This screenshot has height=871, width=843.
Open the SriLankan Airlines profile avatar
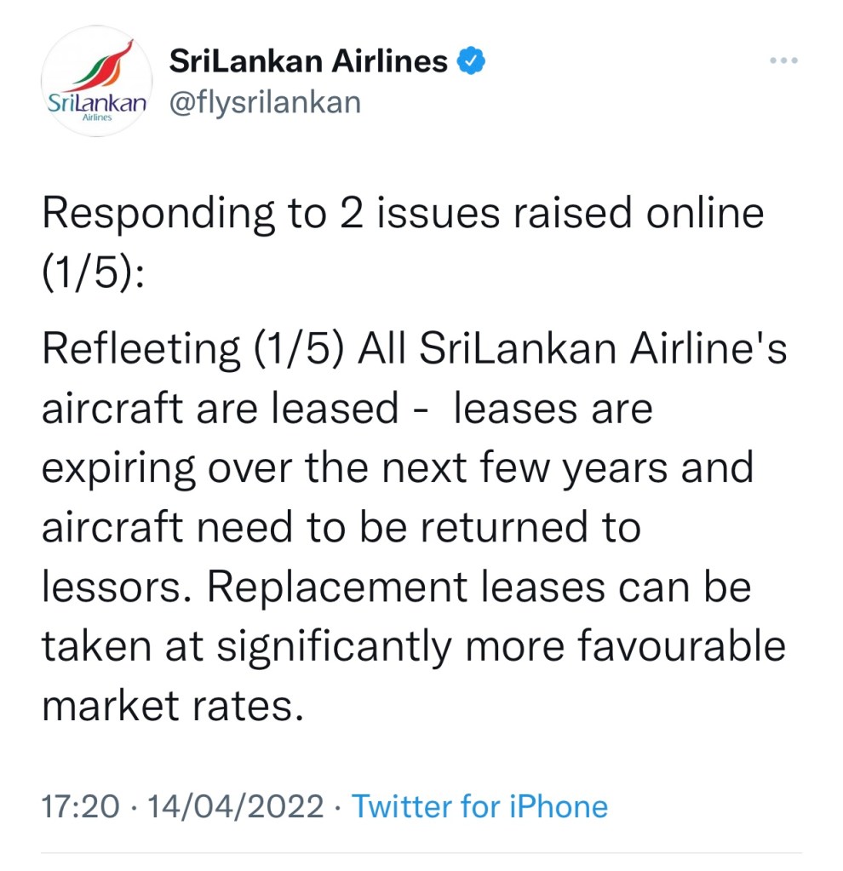click(x=95, y=82)
